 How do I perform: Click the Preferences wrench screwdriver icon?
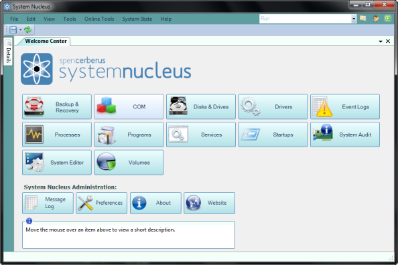pyautogui.click(x=85, y=203)
